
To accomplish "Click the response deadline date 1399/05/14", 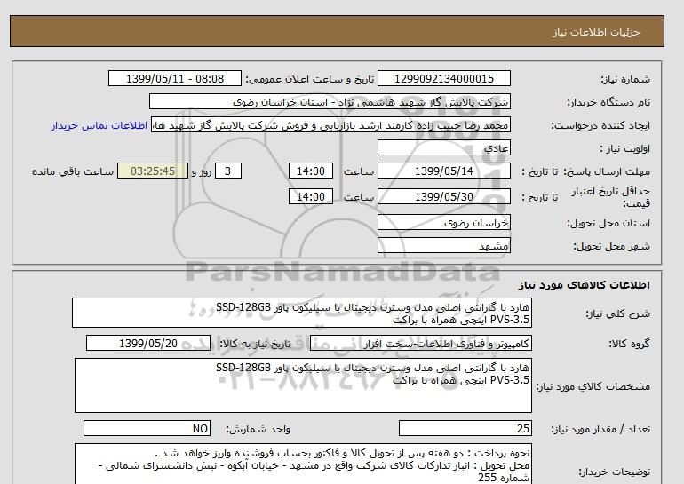I will tap(444, 171).
